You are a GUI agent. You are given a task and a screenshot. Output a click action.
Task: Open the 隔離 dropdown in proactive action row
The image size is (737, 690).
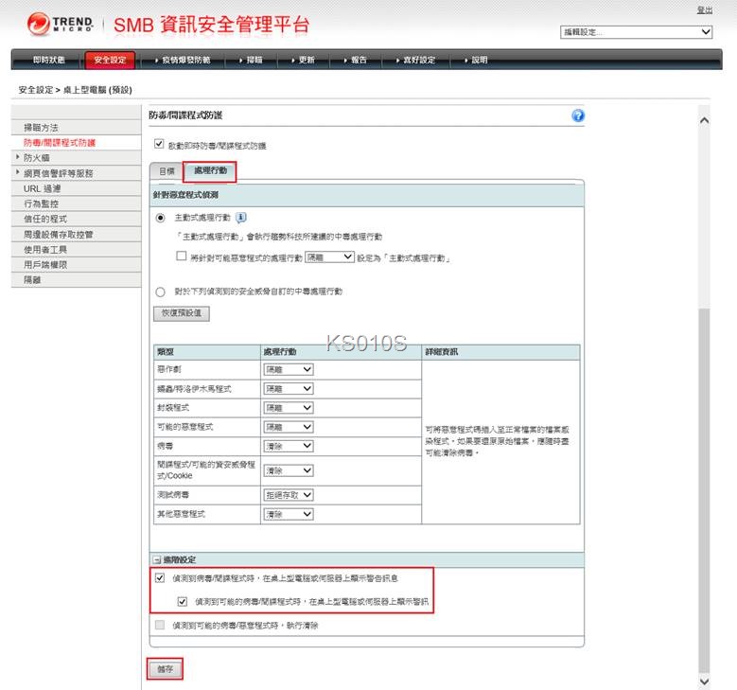coord(329,257)
